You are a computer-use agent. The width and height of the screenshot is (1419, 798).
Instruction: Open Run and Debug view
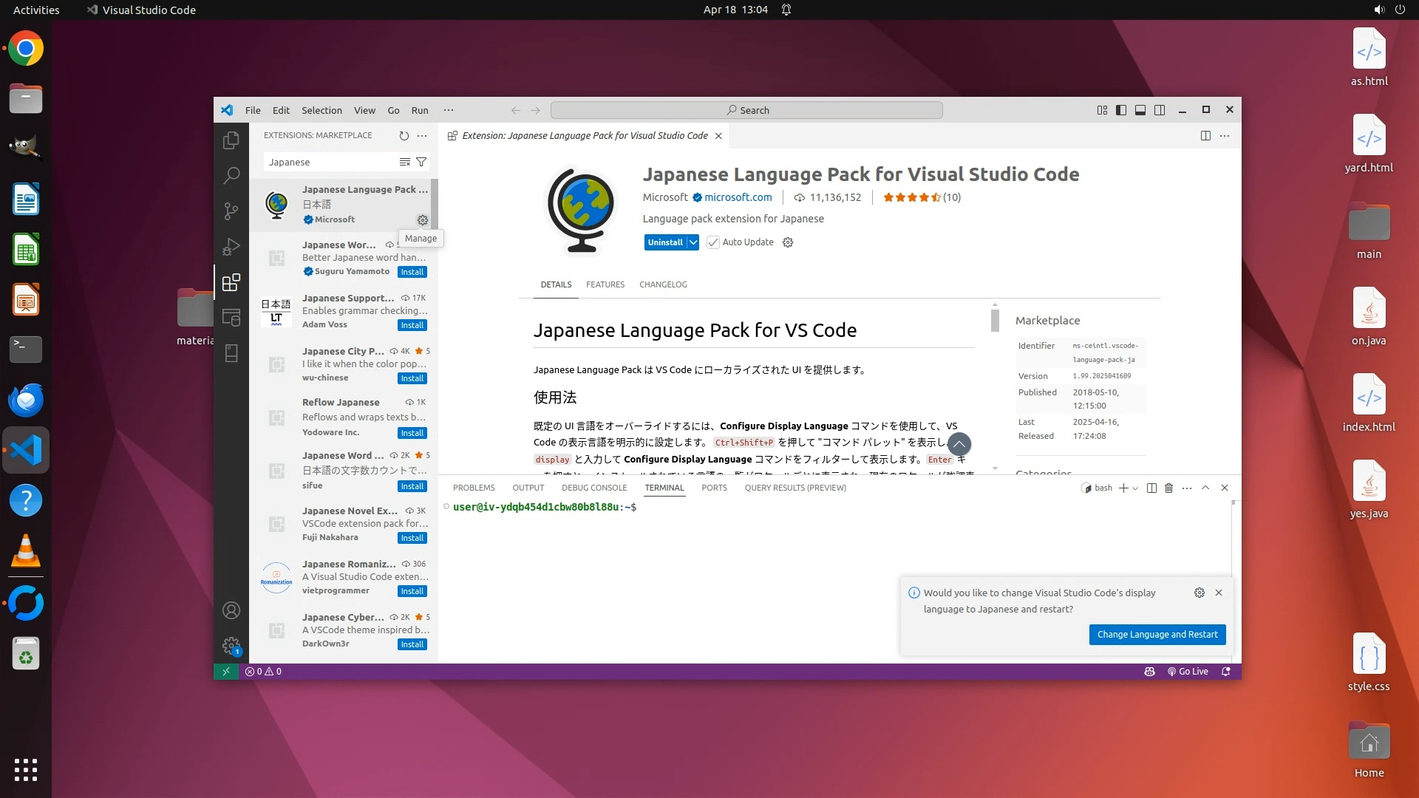point(231,246)
